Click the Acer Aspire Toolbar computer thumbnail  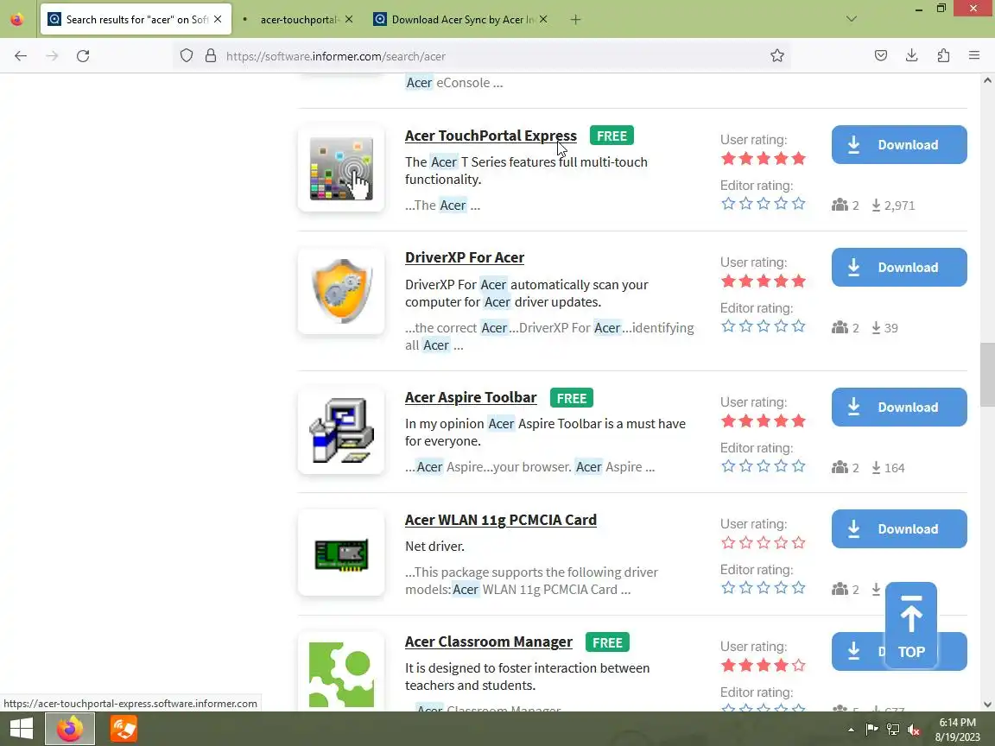(x=341, y=432)
